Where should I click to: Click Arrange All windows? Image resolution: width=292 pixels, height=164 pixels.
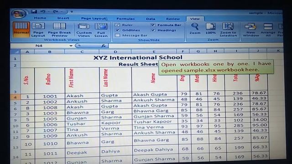click(x=268, y=30)
